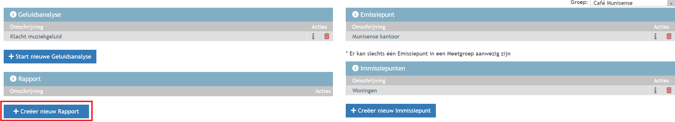This screenshot has height=122, width=675.
Task: Start a new Geluidsanalyse
Action: point(50,57)
